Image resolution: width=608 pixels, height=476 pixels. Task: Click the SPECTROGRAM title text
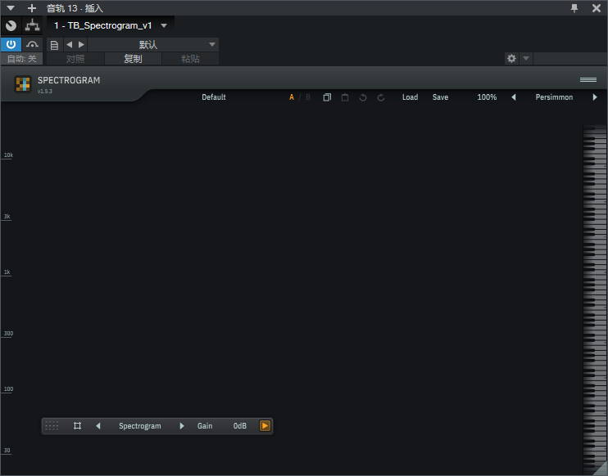click(69, 80)
